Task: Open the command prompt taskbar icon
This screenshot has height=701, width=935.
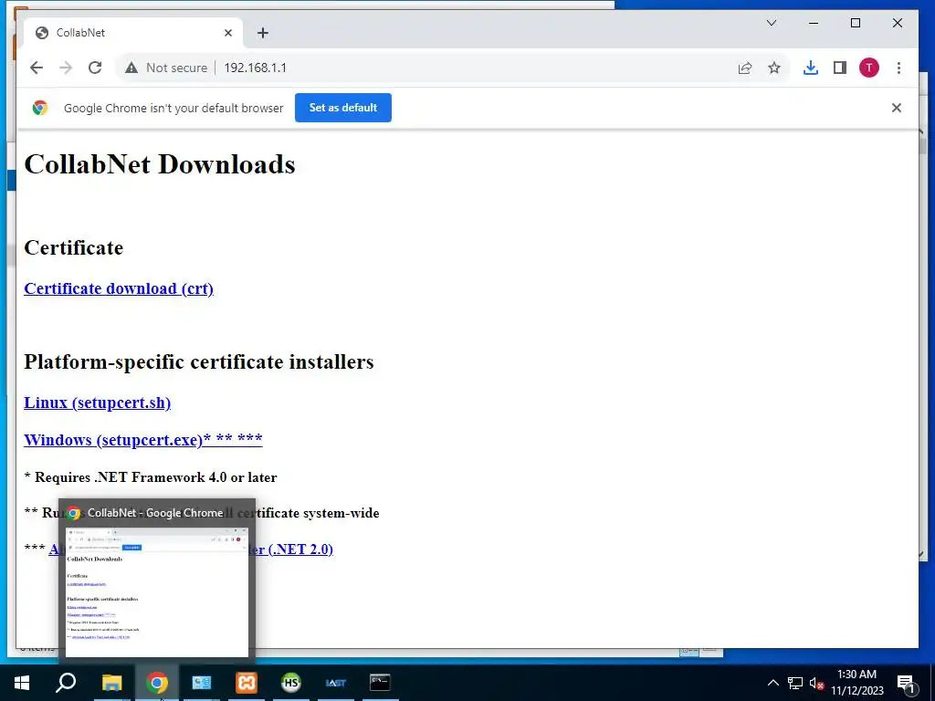Action: coord(380,683)
